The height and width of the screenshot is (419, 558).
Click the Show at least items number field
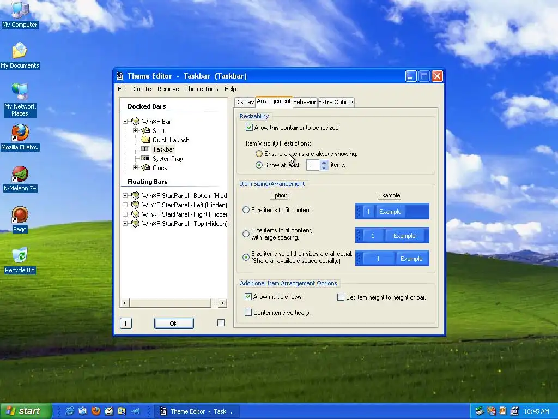point(313,165)
